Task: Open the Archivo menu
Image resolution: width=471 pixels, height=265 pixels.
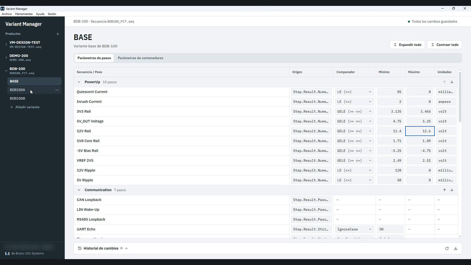Action: point(7,14)
